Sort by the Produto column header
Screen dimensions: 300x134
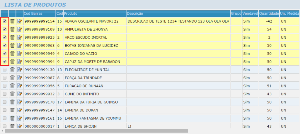point(95,13)
